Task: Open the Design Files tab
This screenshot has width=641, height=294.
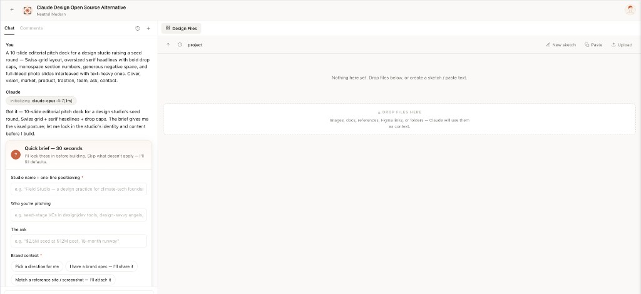Action: (x=181, y=28)
